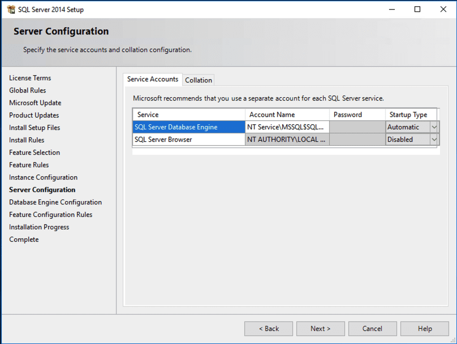
Task: Switch to the Service Accounts tab
Action: click(152, 80)
